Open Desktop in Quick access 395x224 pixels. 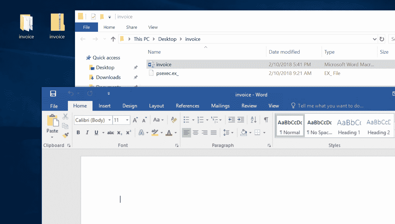click(105, 68)
